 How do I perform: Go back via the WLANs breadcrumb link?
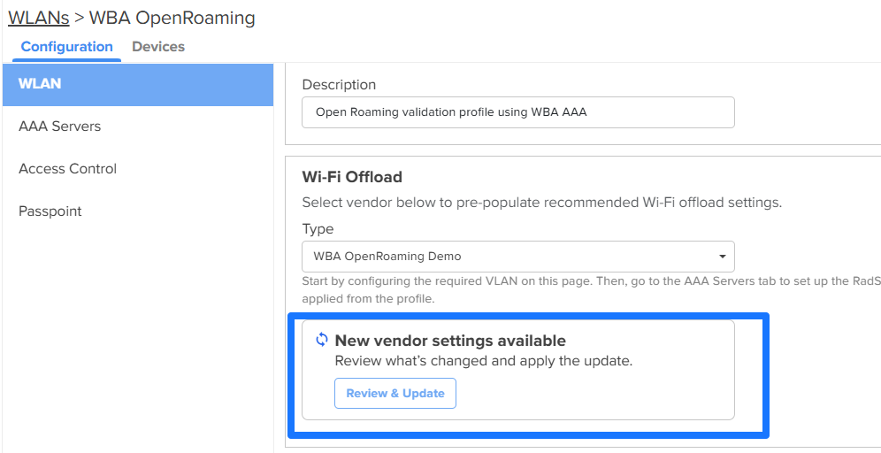(x=38, y=18)
